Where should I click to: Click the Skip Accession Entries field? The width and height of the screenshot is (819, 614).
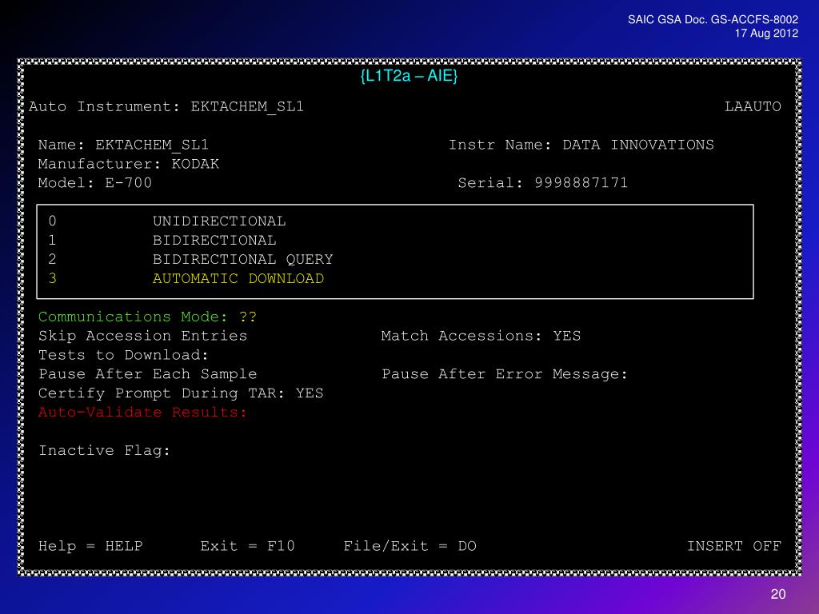coord(142,336)
